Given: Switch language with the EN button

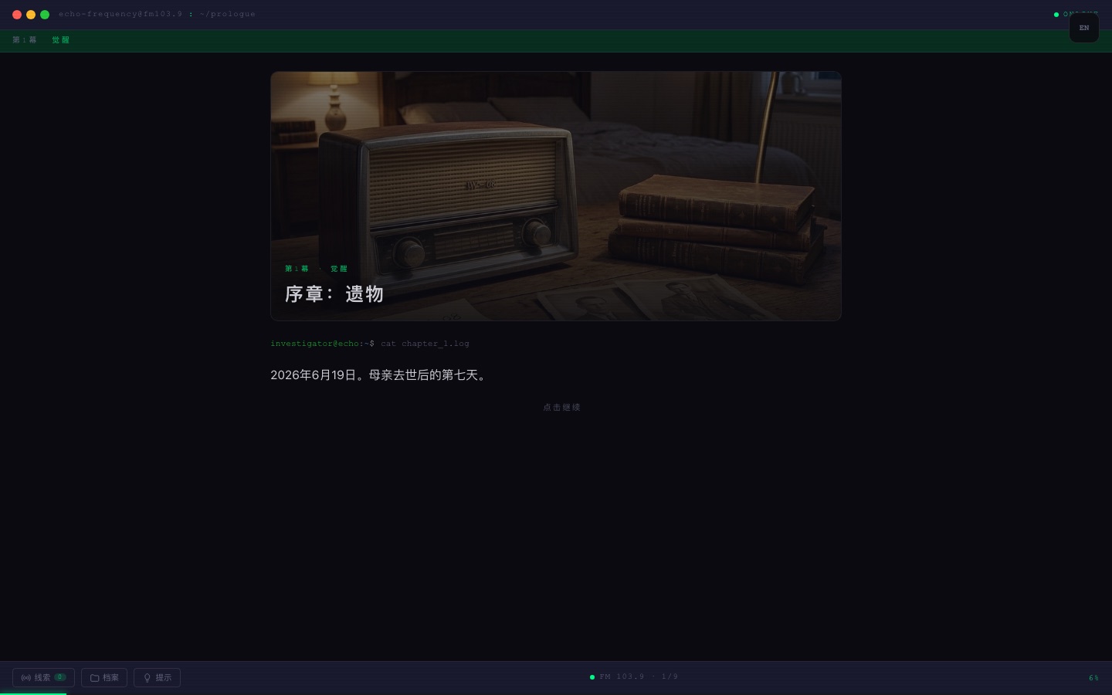Looking at the screenshot, I should coord(1084,28).
